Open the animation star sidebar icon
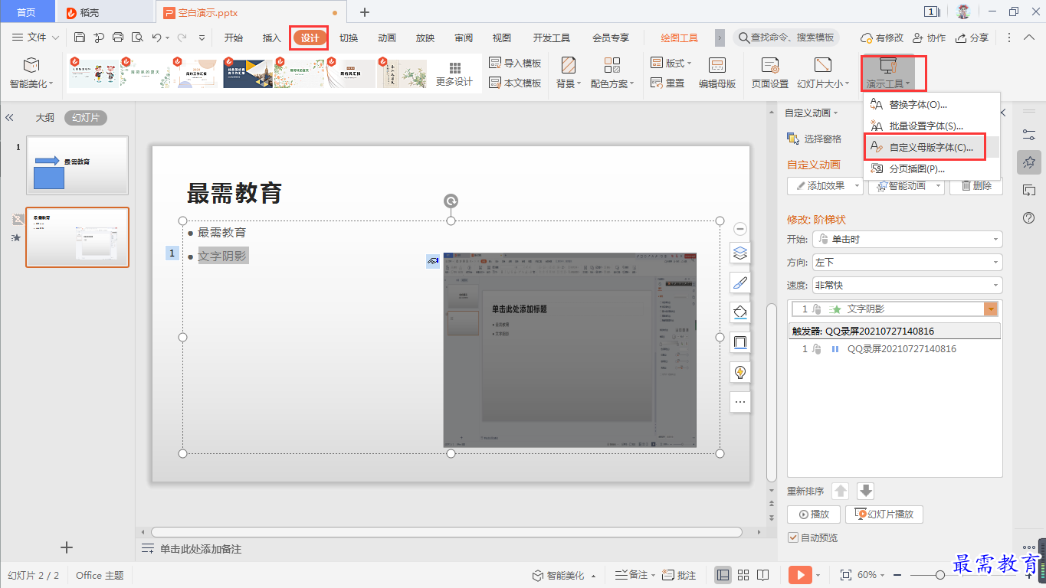The image size is (1046, 588). (1029, 162)
